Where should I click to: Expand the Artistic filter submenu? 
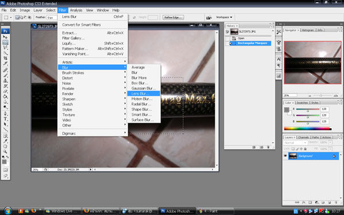click(92, 62)
